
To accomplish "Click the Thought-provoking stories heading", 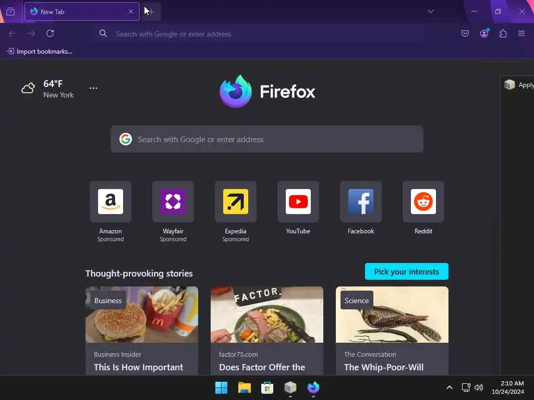I will (139, 273).
